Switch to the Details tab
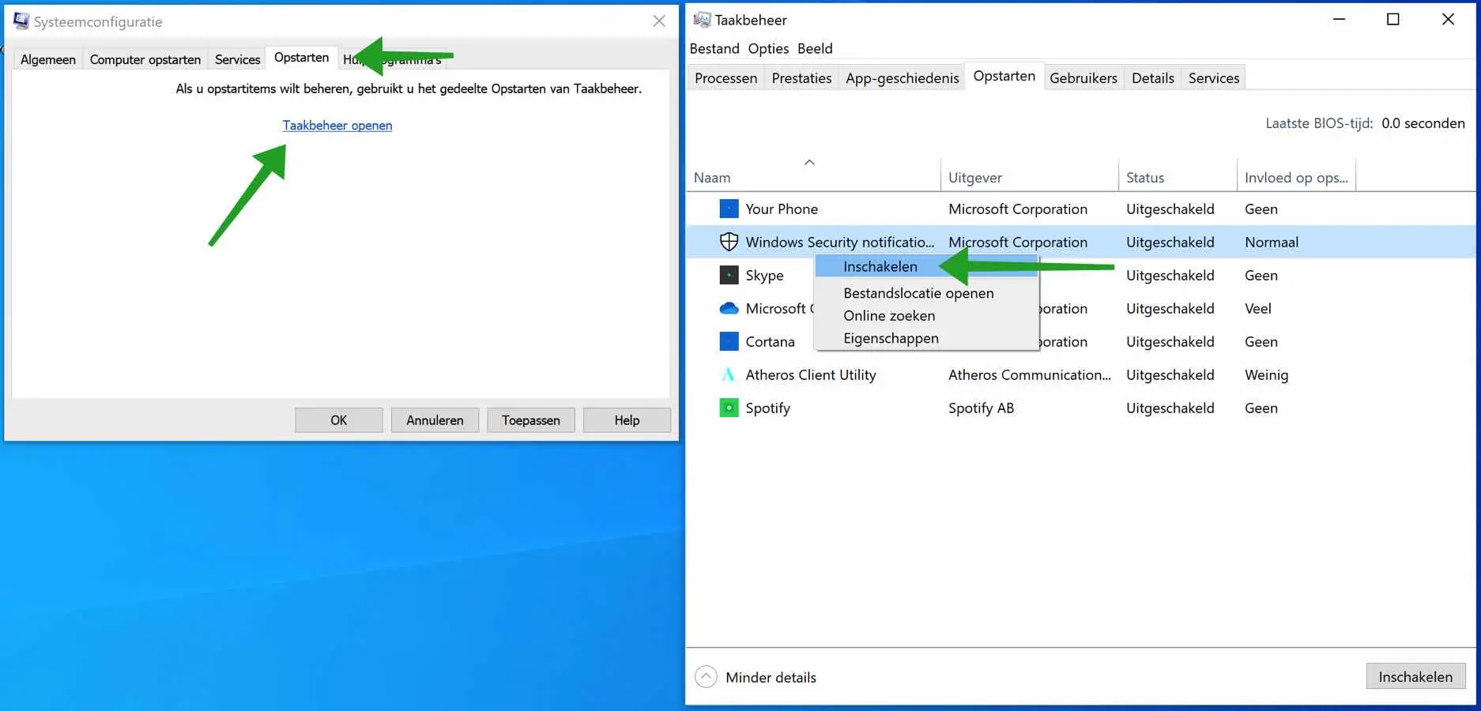Screen dimensions: 1481x711 [x=1152, y=78]
